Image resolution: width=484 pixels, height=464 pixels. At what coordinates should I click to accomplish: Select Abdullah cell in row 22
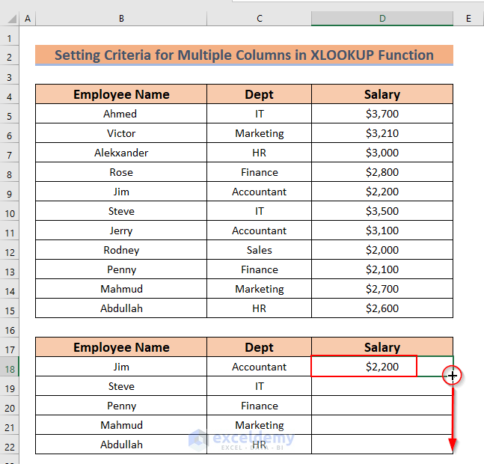tap(121, 445)
